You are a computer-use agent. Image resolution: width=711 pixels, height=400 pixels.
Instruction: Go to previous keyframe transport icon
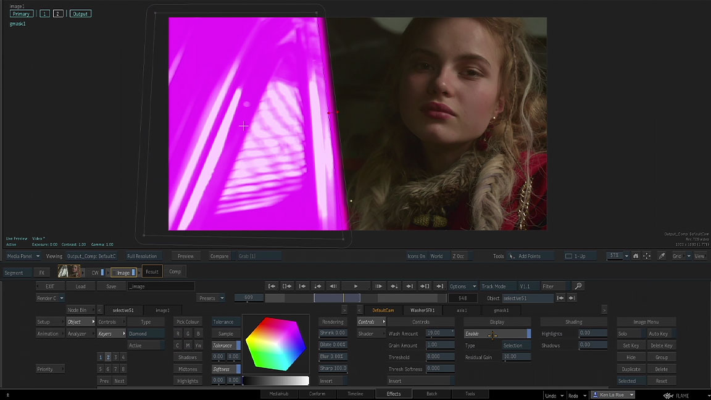coord(317,286)
